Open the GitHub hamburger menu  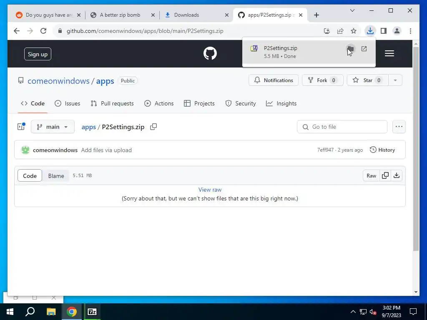[389, 53]
